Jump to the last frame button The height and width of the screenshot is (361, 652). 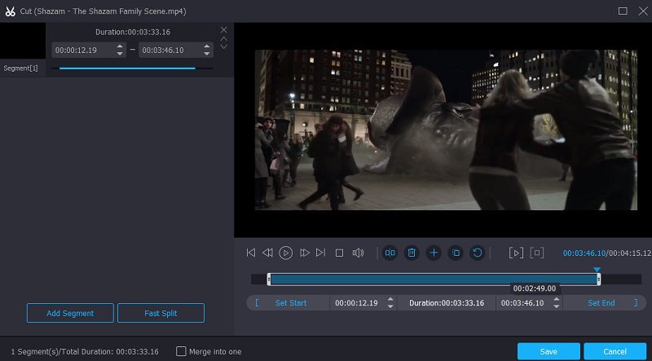[320, 253]
